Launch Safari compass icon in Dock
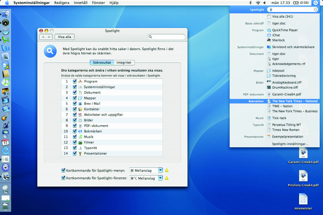323x215 pixels. [x=6, y=31]
